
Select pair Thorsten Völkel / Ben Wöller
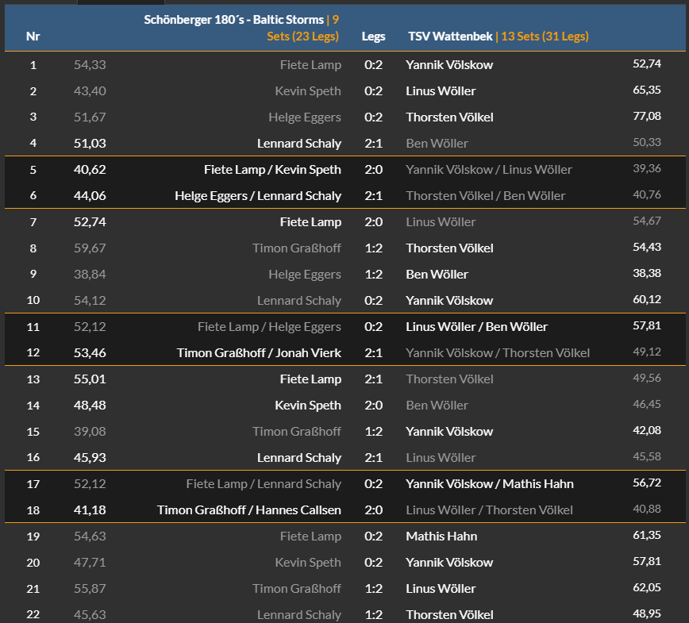click(x=486, y=196)
